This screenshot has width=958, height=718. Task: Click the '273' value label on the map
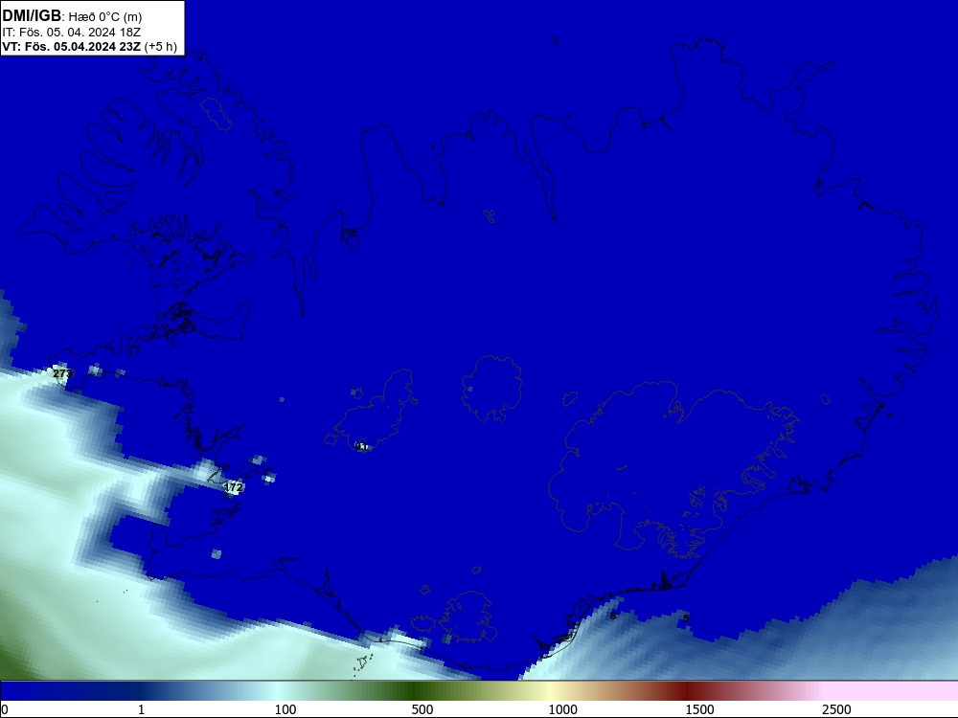pyautogui.click(x=62, y=373)
